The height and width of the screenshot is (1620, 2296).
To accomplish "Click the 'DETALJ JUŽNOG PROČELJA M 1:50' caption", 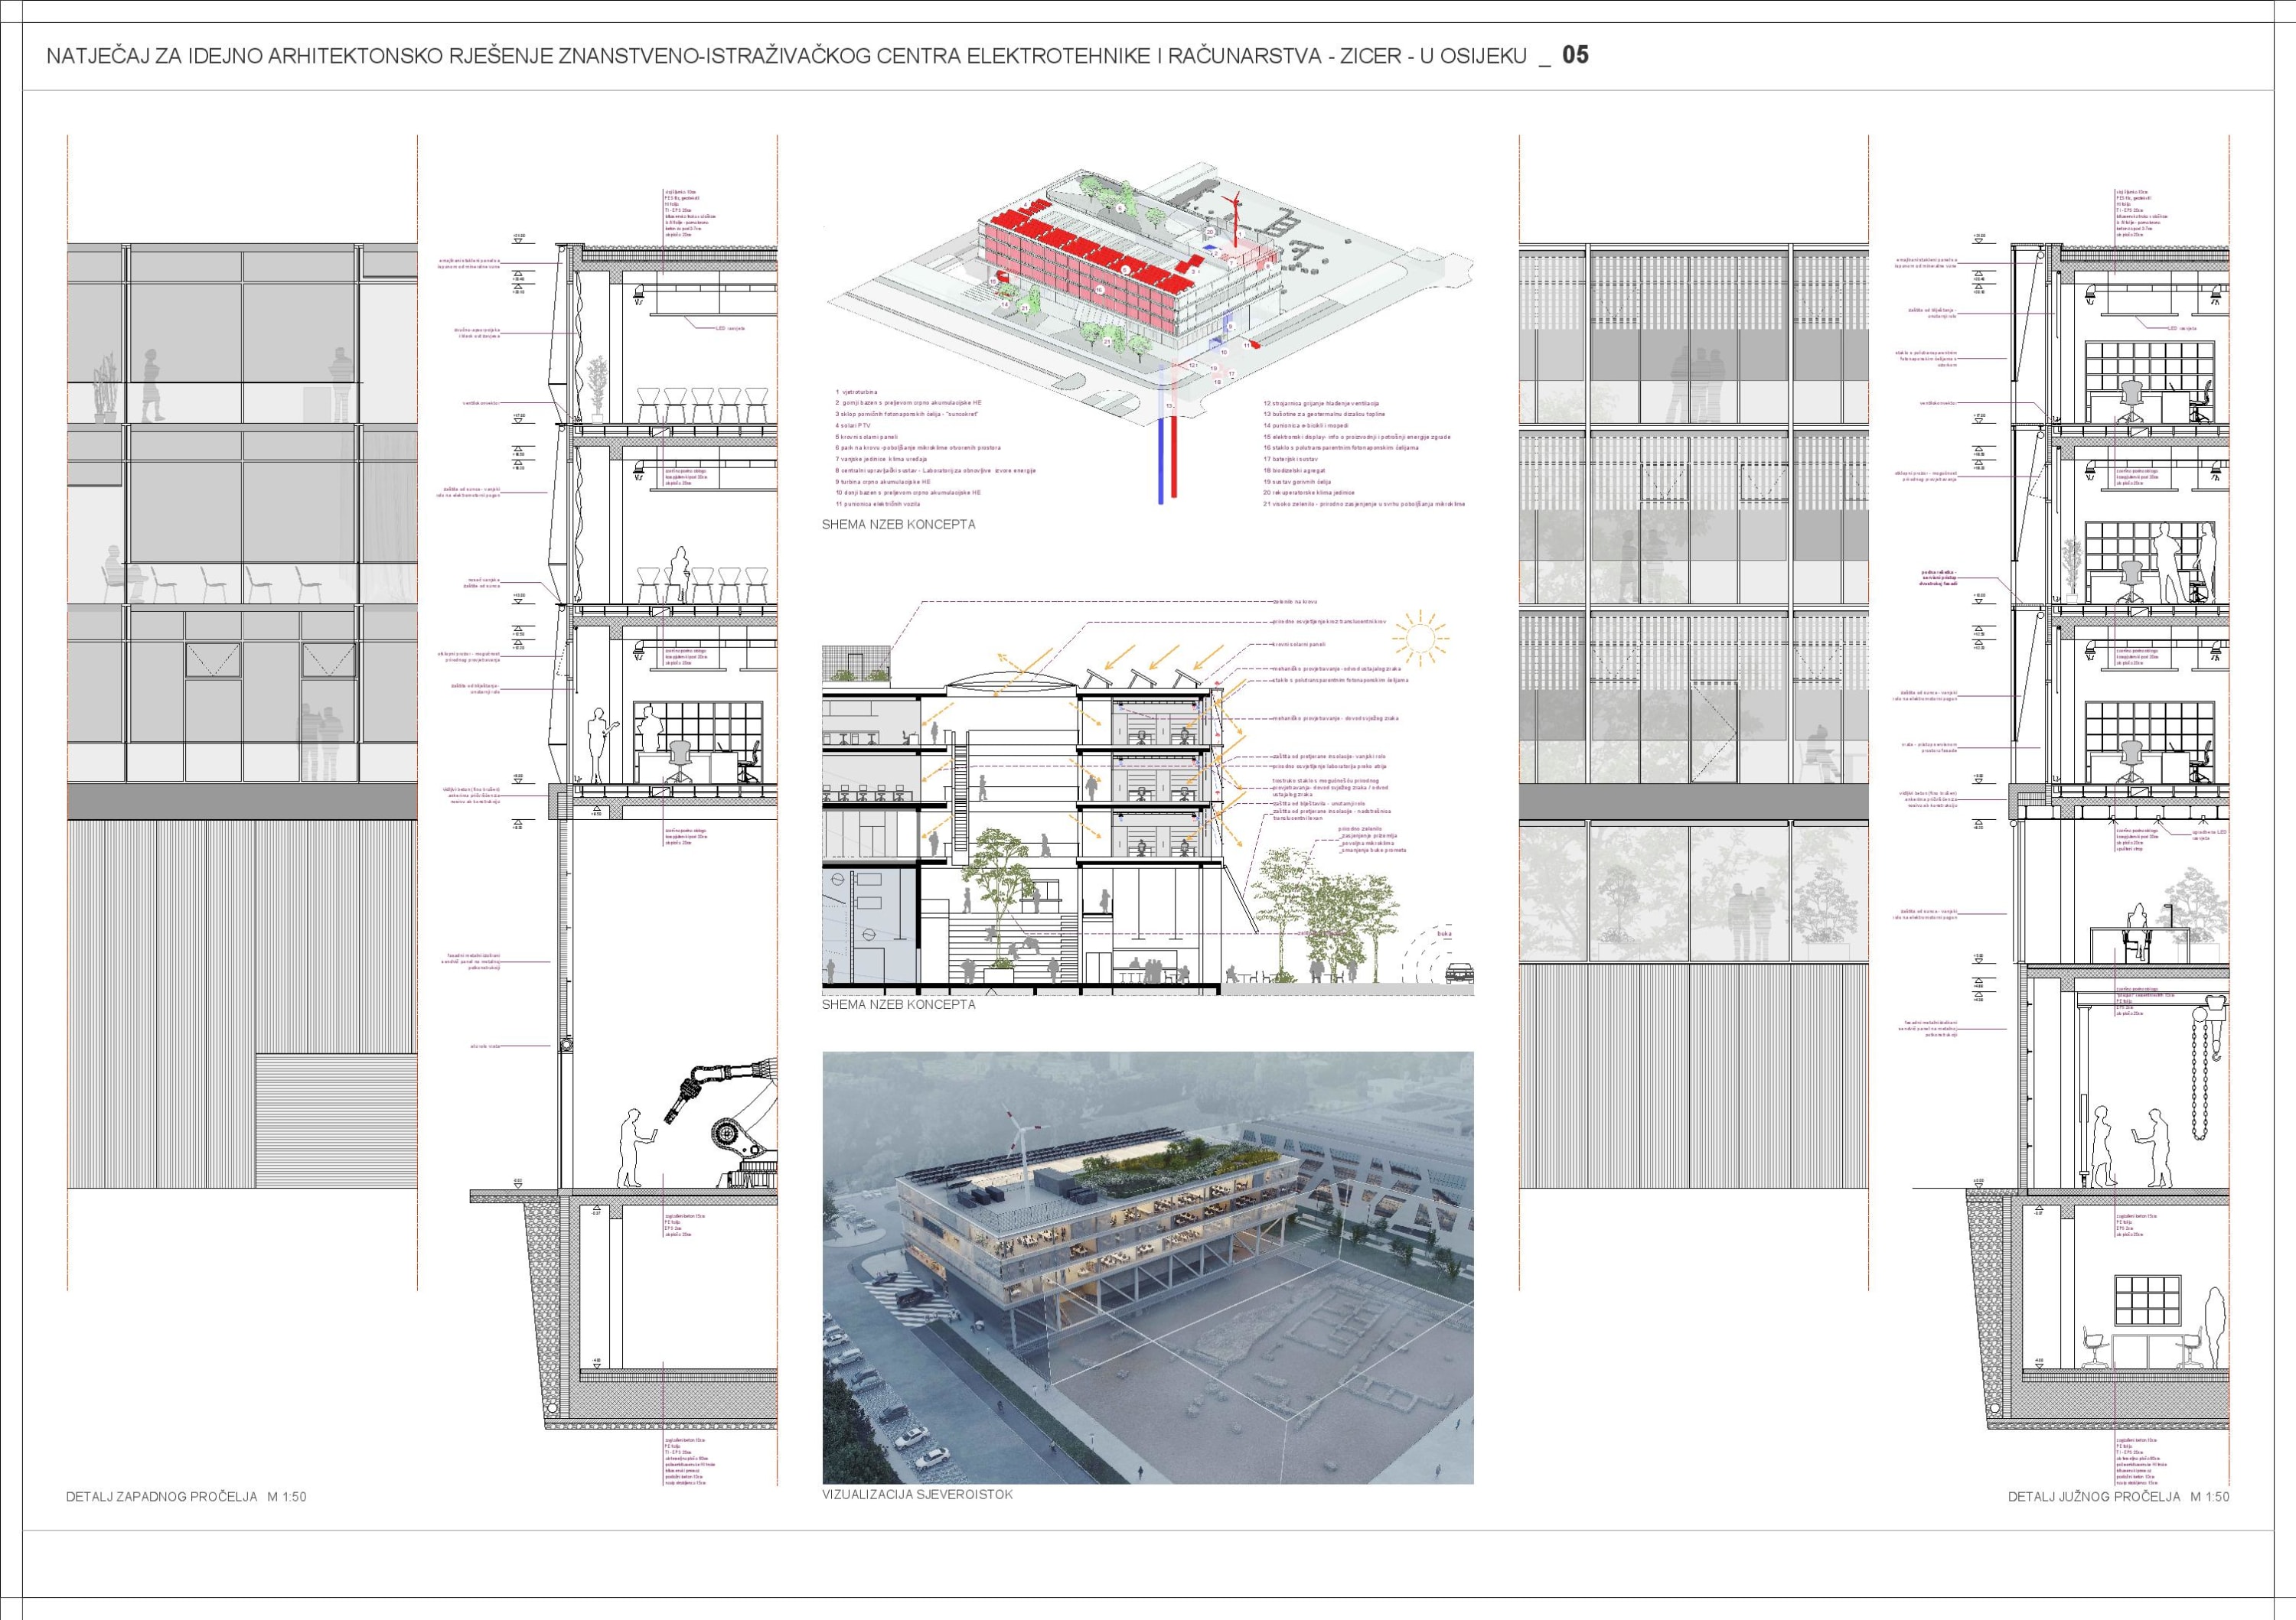I will 2118,1496.
